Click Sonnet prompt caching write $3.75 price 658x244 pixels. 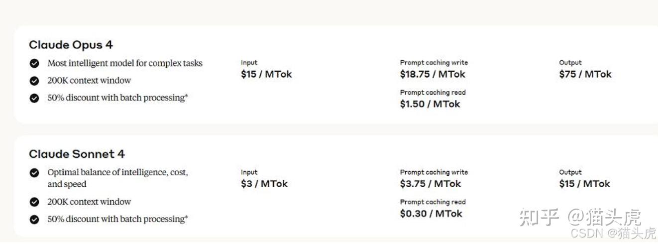click(431, 184)
